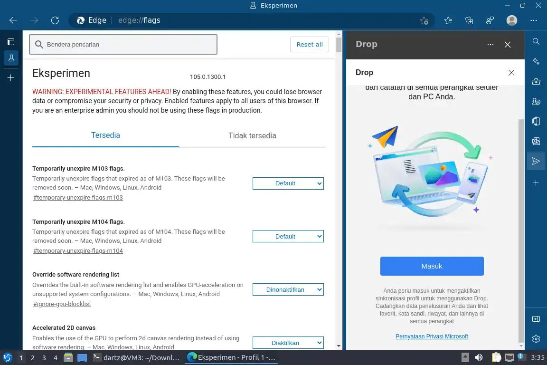
Task: Click the flags page scroll-down arrow
Action: coord(339,346)
